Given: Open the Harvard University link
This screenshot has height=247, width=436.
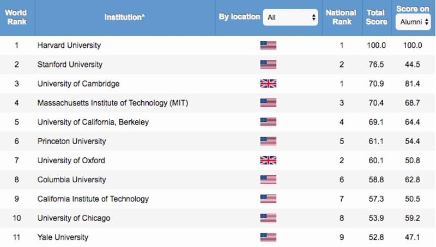Looking at the screenshot, I should [69, 45].
